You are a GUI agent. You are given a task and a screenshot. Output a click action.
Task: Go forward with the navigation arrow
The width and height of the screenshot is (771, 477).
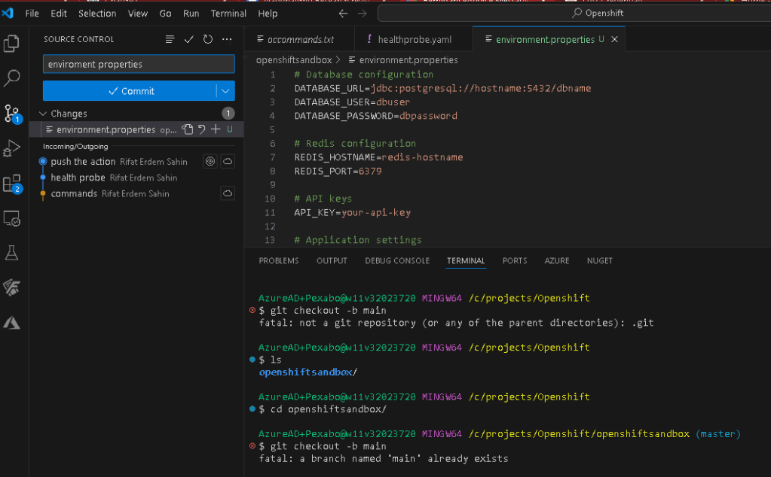pyautogui.click(x=363, y=14)
